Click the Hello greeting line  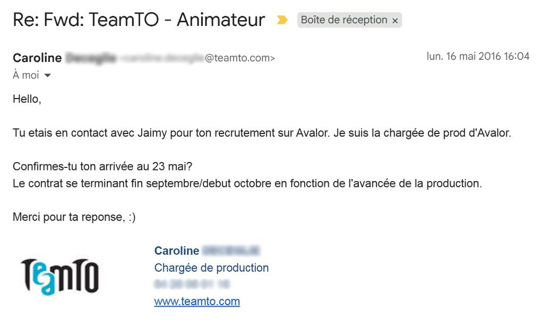[x=27, y=99]
